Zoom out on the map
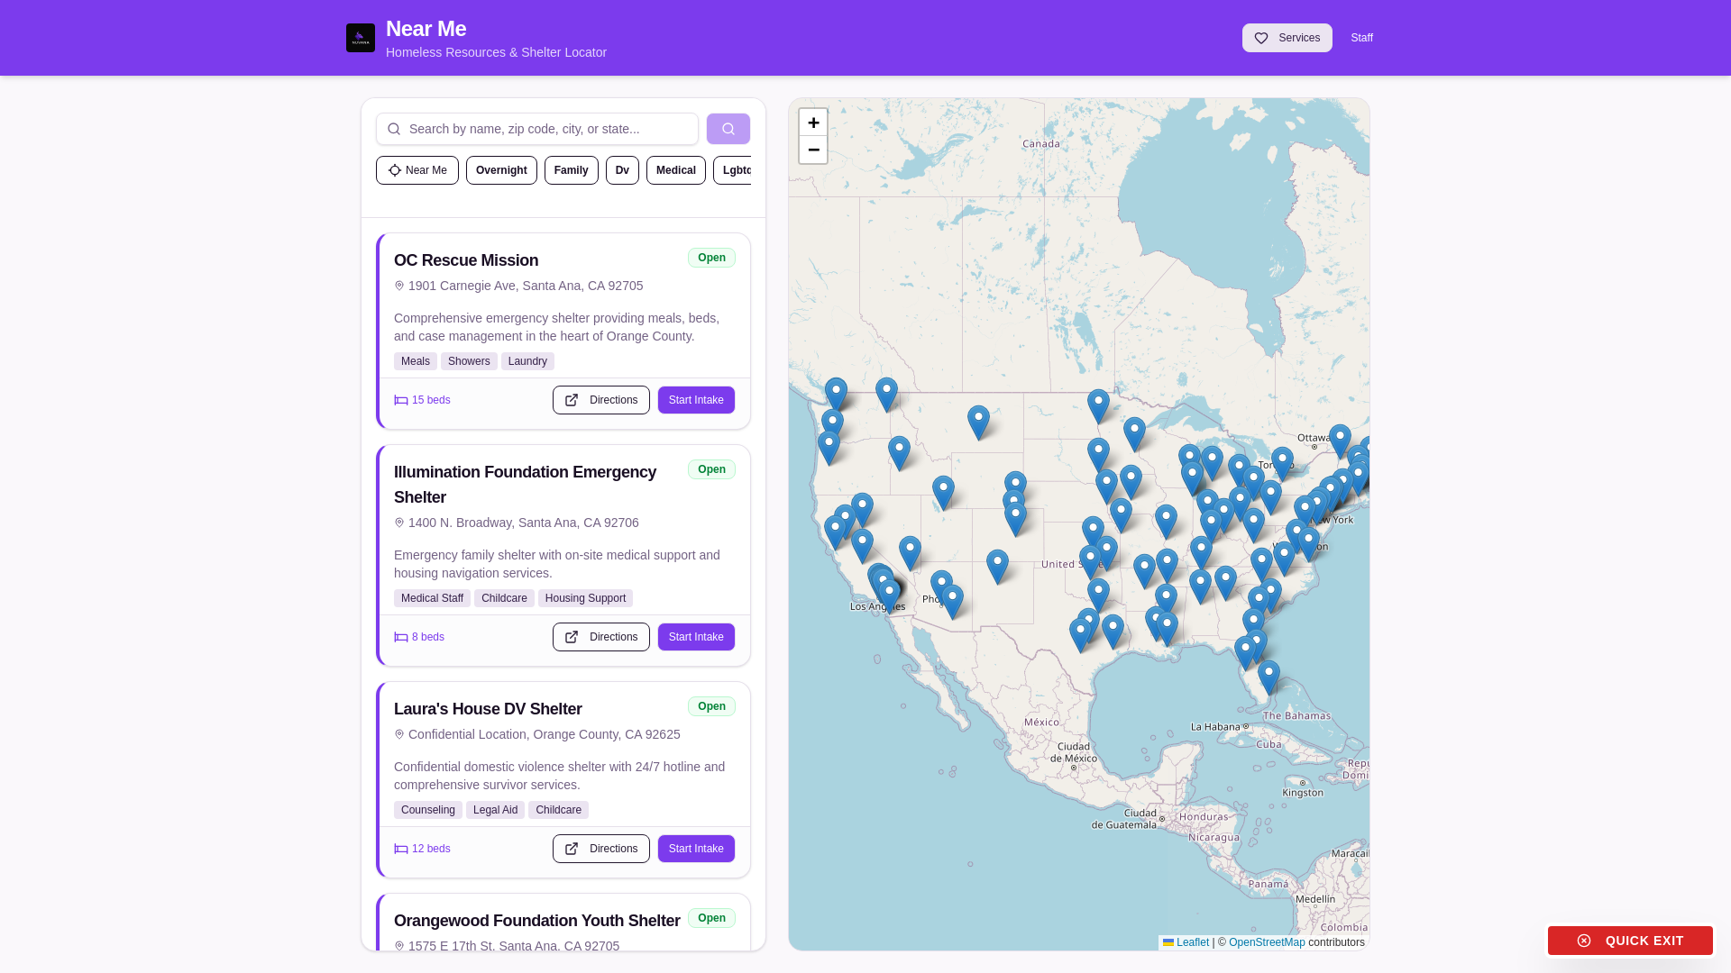1731x973 pixels. tap(813, 150)
